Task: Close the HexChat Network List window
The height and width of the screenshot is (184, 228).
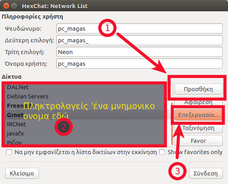Action: [x=6, y=6]
